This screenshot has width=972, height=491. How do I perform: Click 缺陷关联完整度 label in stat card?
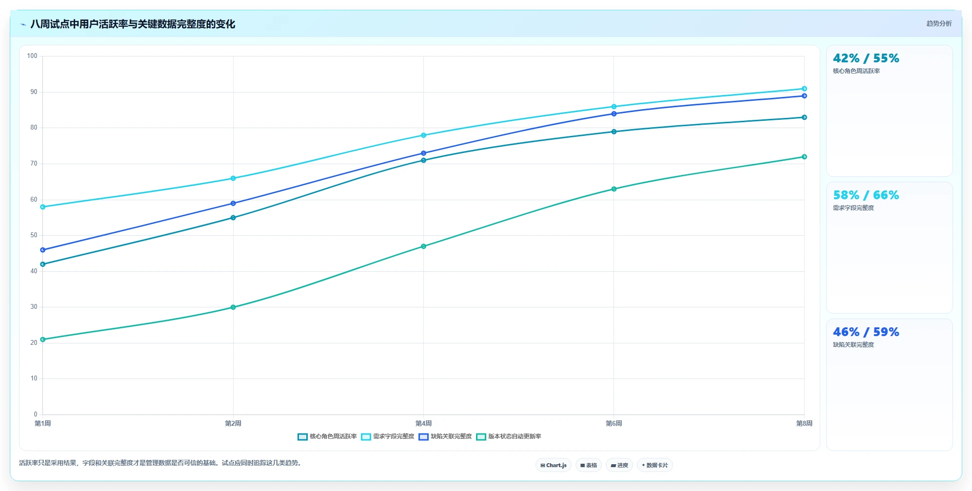click(x=853, y=345)
